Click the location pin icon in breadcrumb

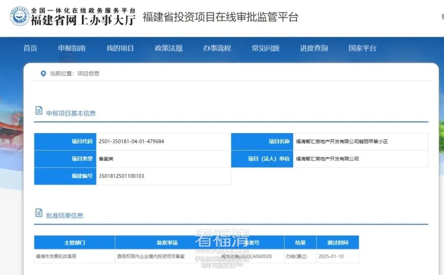pyautogui.click(x=43, y=74)
